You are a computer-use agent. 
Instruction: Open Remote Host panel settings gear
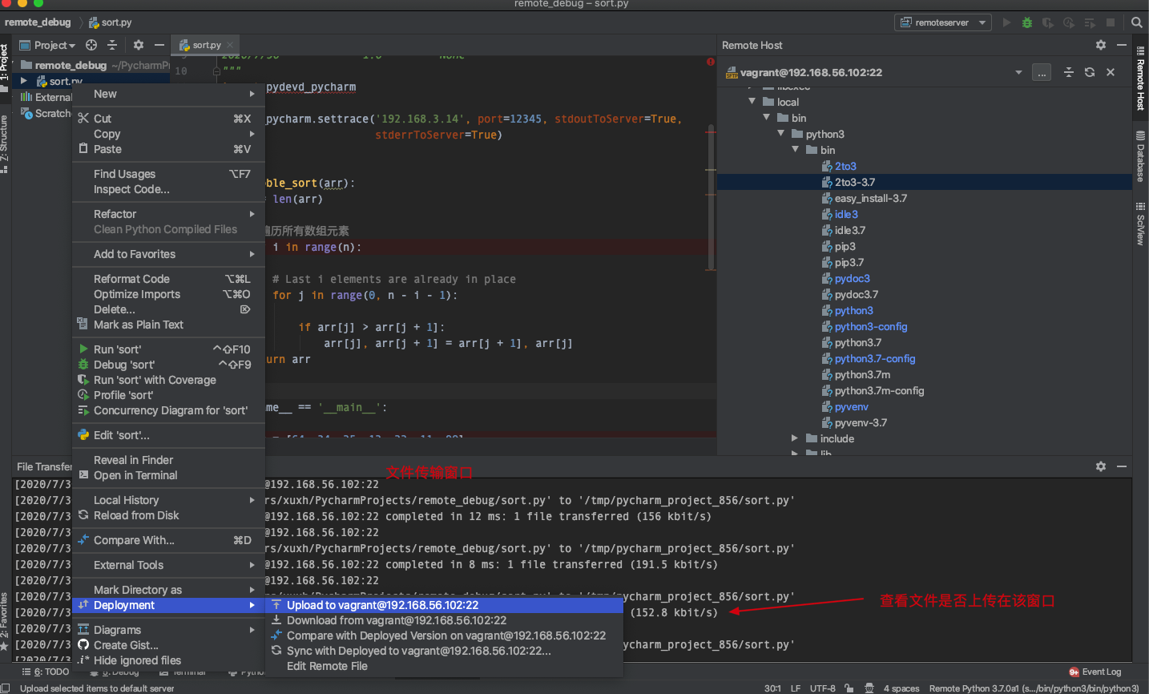click(x=1101, y=45)
